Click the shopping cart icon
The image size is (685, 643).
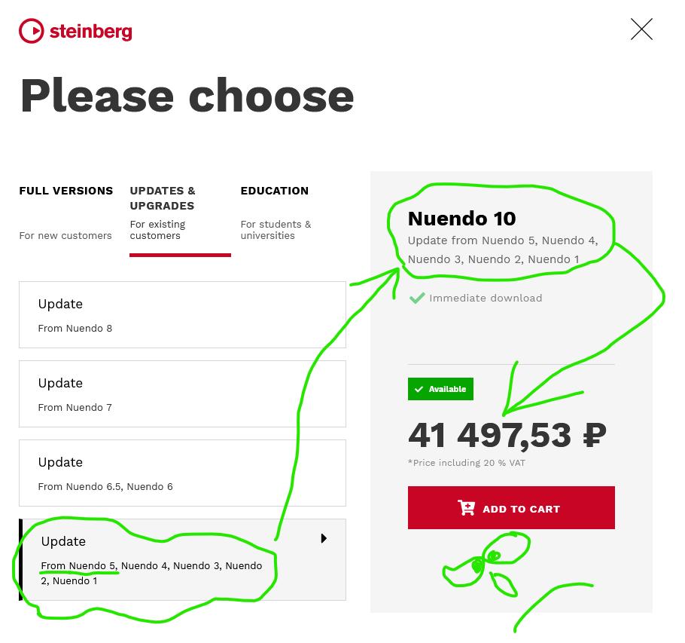(x=467, y=508)
